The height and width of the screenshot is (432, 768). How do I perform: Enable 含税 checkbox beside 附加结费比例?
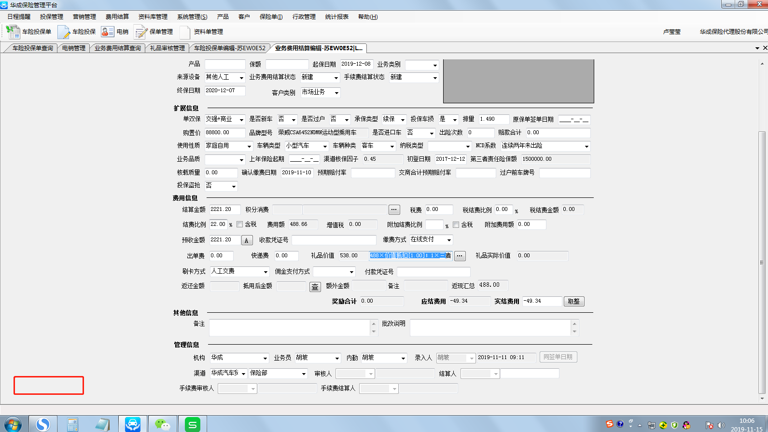pos(456,225)
